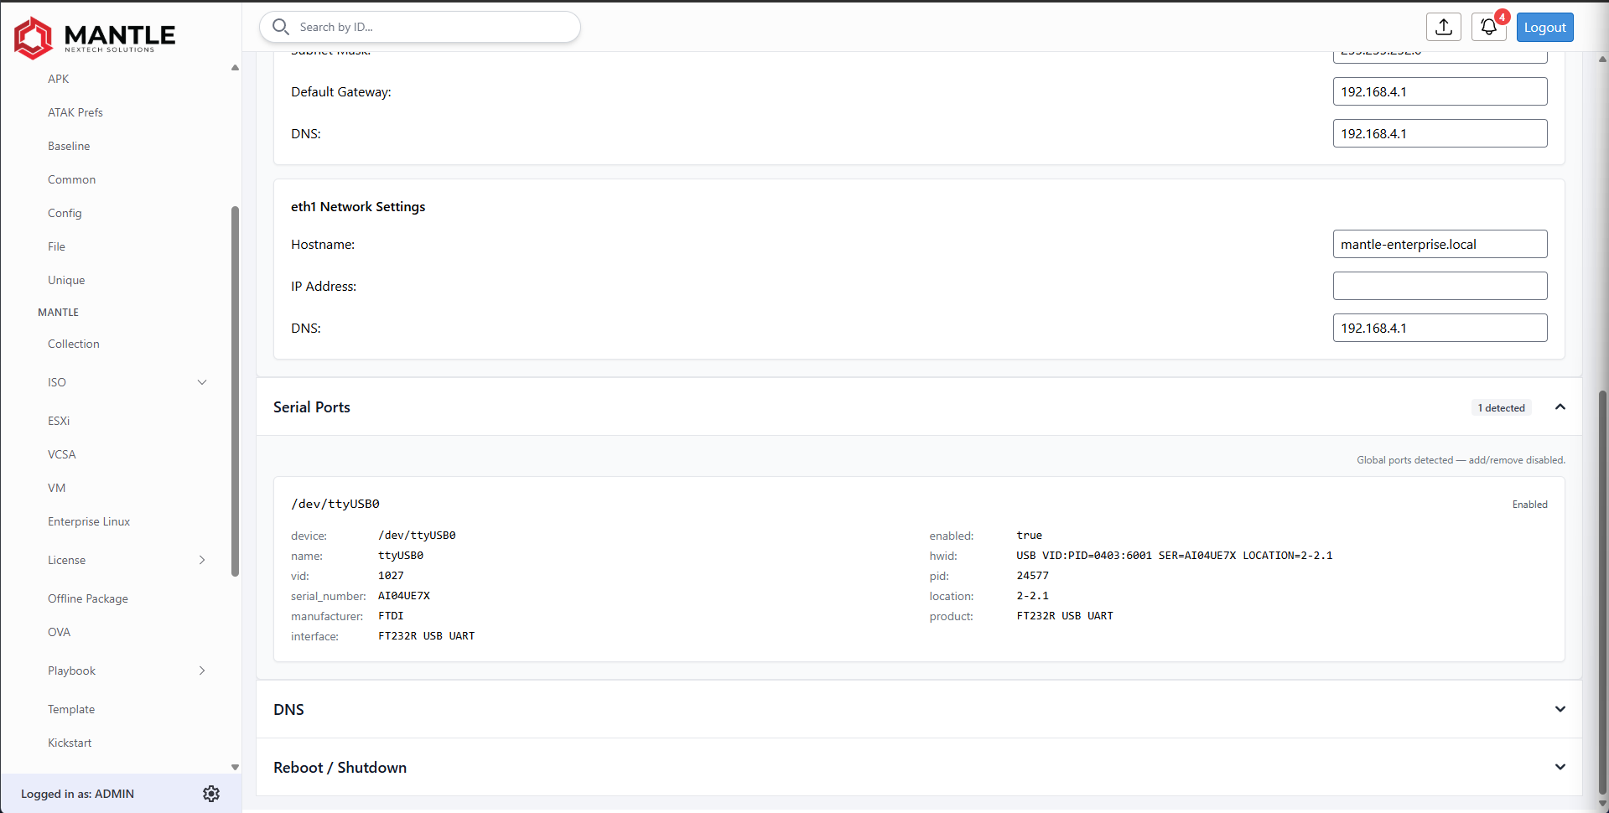Expand the Playbook sidebar item
This screenshot has width=1609, height=813.
[202, 671]
